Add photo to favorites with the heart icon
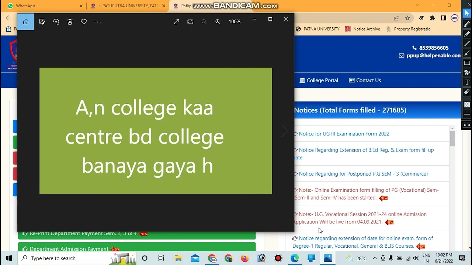The image size is (472, 265). (84, 22)
